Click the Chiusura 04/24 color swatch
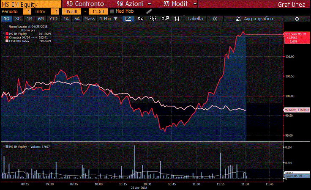This screenshot has height=190, width=311. coord(7,37)
